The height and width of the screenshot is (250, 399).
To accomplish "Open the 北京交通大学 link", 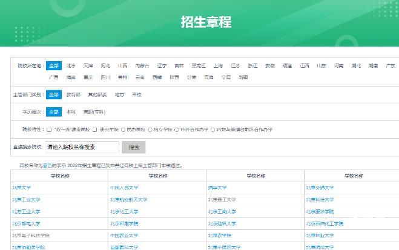I will tap(320, 188).
